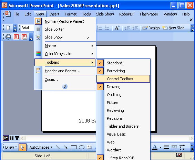Click the New Slide button
195x160 pixels.
click(x=173, y=28)
